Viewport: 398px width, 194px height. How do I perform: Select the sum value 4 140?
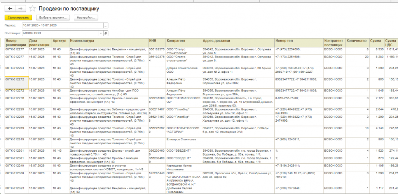click(x=376, y=131)
